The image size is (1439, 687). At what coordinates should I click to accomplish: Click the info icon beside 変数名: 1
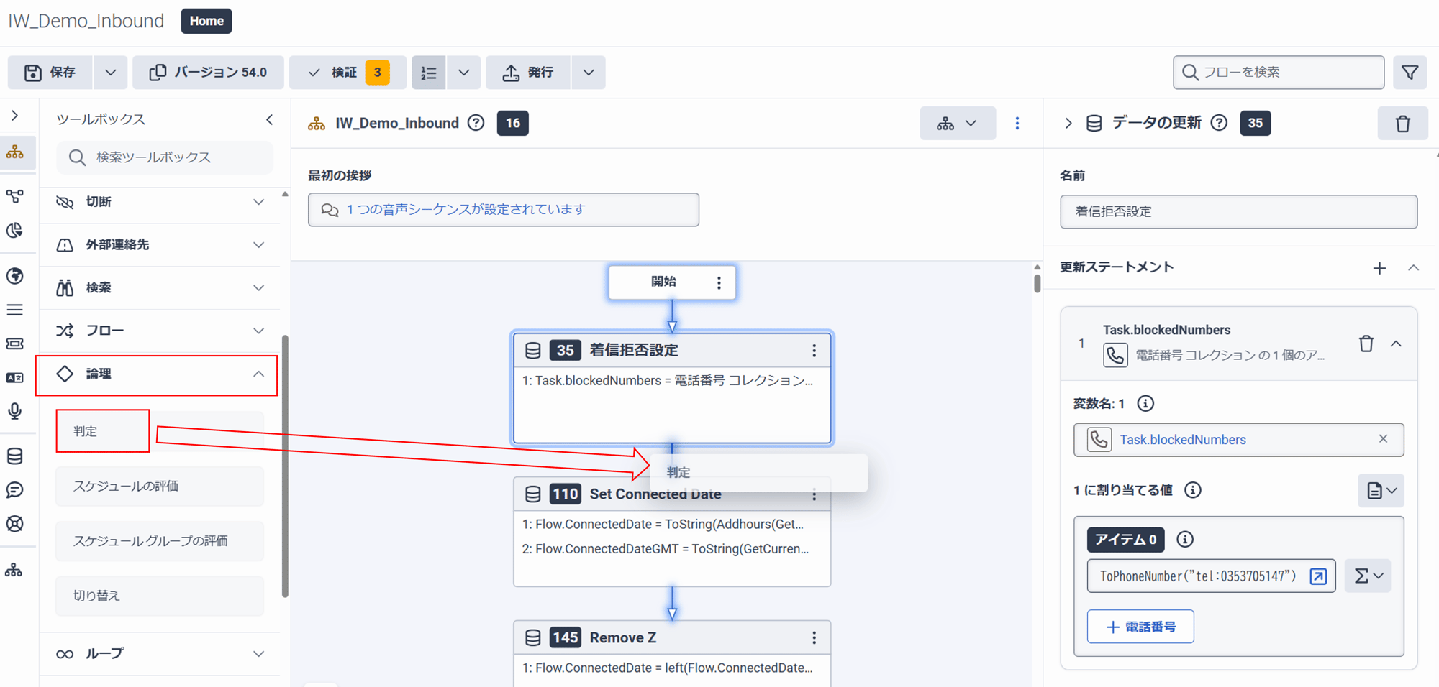pos(1145,404)
